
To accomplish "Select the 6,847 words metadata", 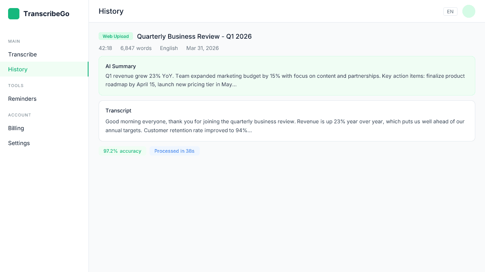I will 136,48.
